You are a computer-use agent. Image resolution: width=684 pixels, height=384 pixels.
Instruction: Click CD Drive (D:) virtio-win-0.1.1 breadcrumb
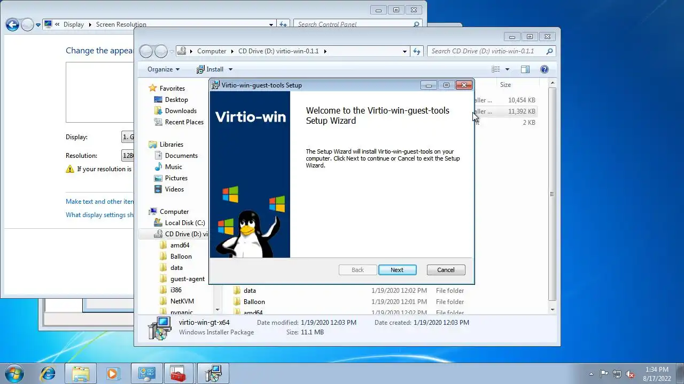[x=278, y=51]
